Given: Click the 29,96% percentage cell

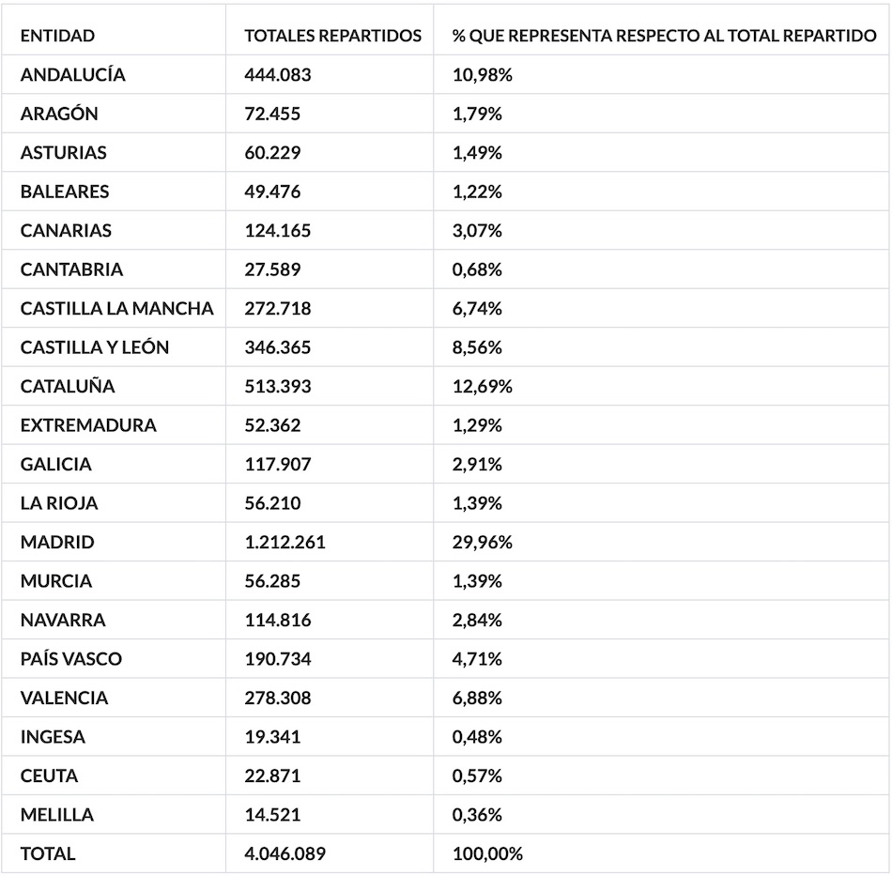Looking at the screenshot, I should (482, 543).
